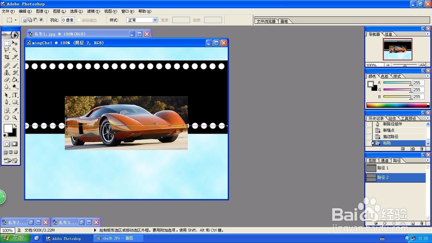Click the Windows 开始 button
432x243 pixels.
14,238
